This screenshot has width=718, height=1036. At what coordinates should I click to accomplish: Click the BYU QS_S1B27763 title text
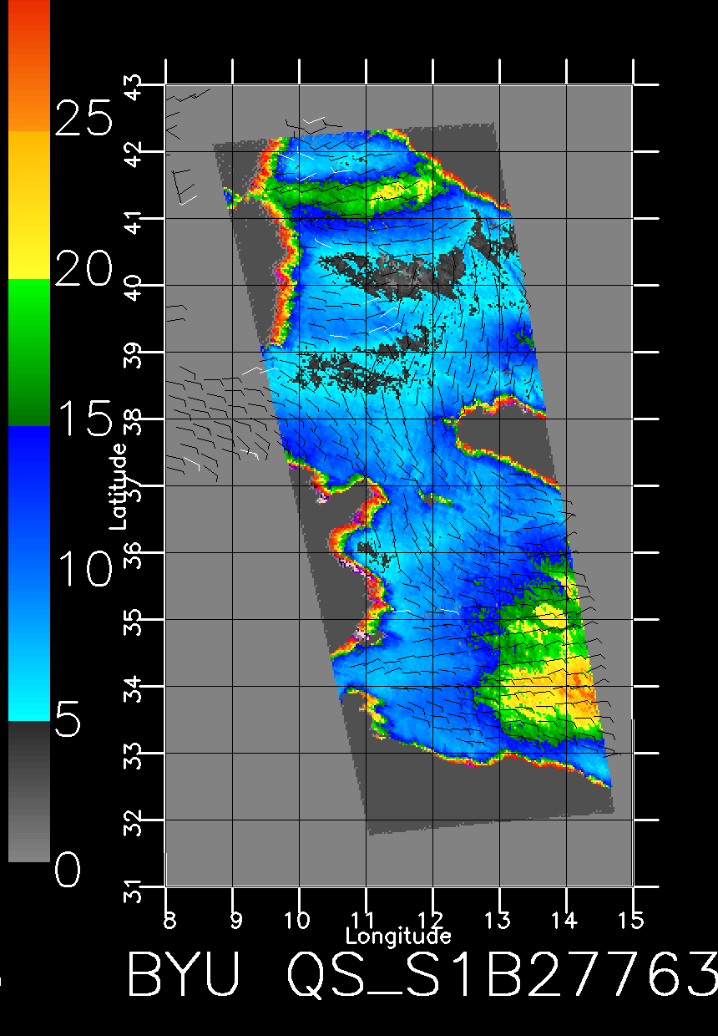click(422, 974)
